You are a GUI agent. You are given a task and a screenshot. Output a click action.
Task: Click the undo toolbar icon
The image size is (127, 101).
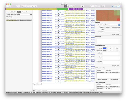17,6
